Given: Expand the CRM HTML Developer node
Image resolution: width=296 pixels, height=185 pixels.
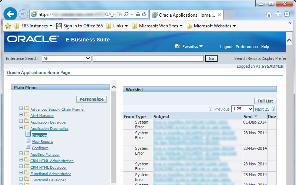Looking at the screenshot, I should (x=21, y=166).
